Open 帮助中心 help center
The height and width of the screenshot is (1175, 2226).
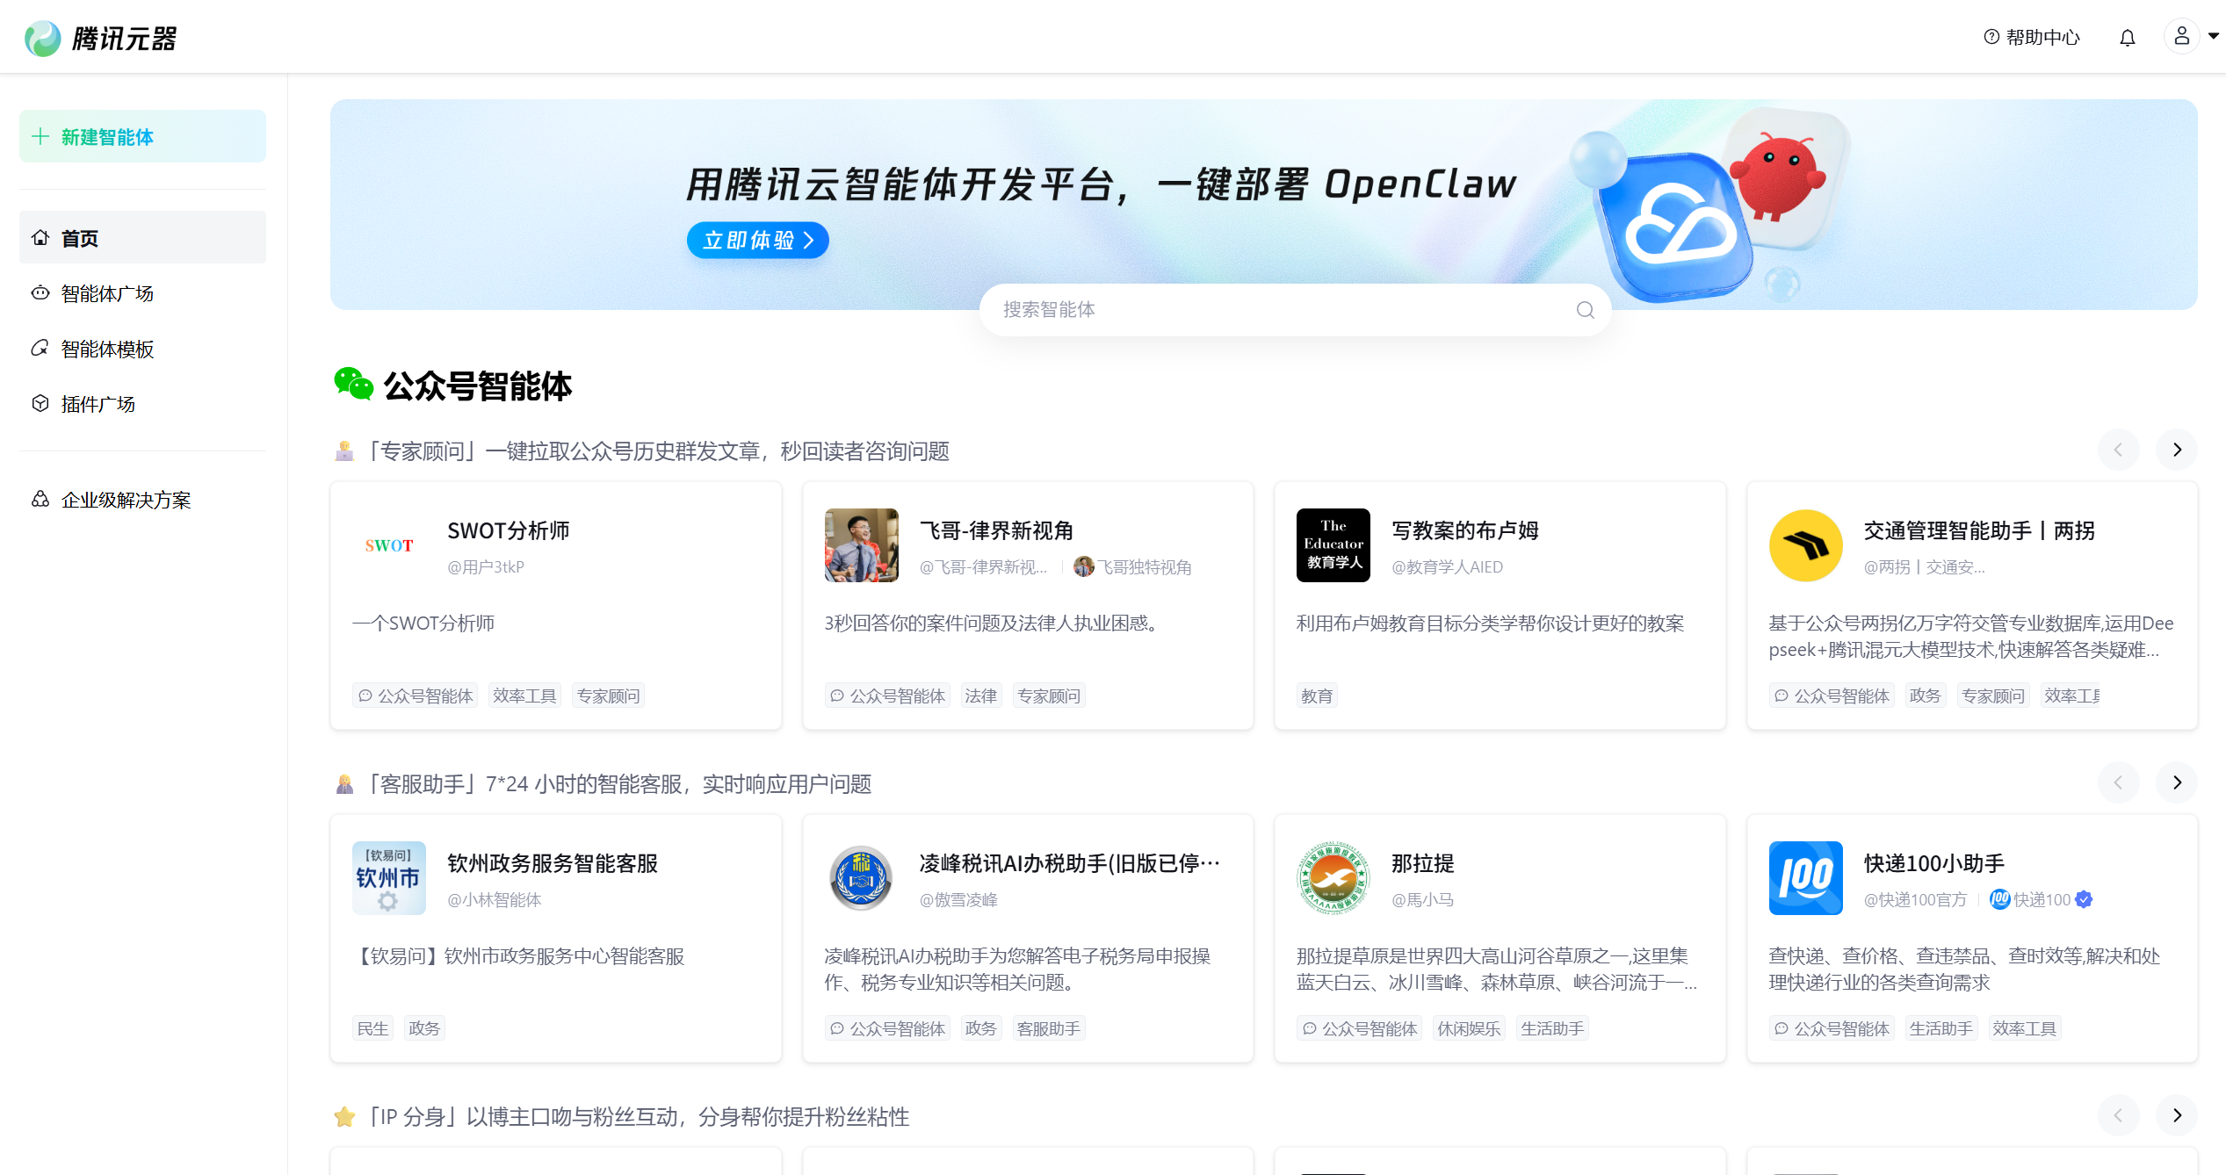[2031, 37]
